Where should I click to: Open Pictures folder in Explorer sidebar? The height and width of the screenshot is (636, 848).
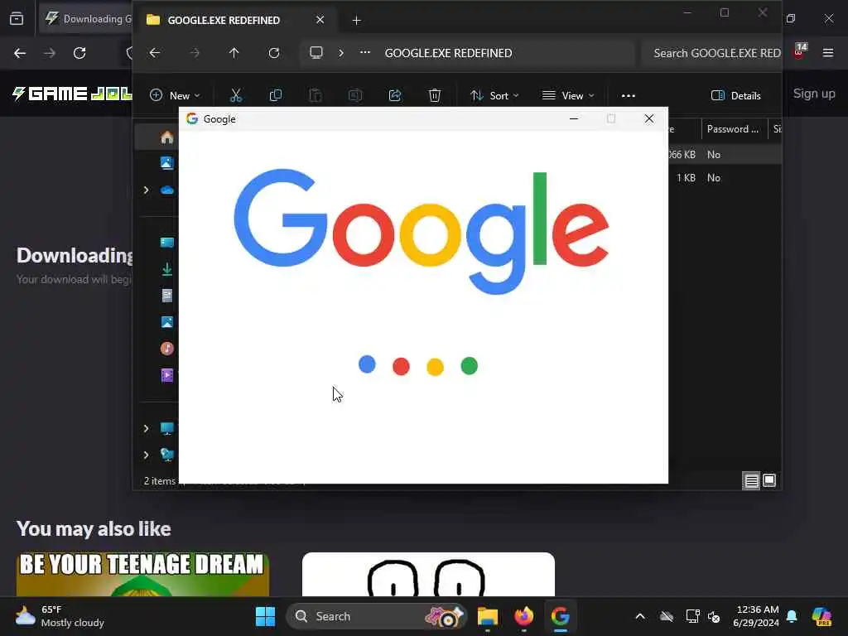[x=166, y=322]
